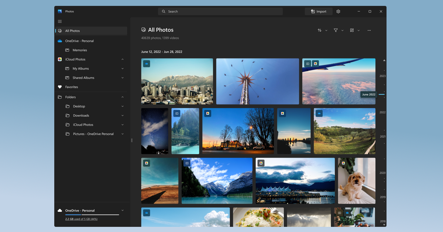443x232 pixels.
Task: Click the sort order icon
Action: [x=320, y=30]
